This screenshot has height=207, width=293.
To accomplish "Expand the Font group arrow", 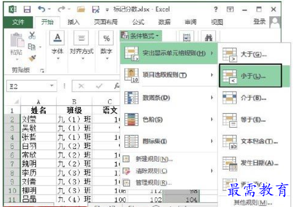I will [58, 59].
